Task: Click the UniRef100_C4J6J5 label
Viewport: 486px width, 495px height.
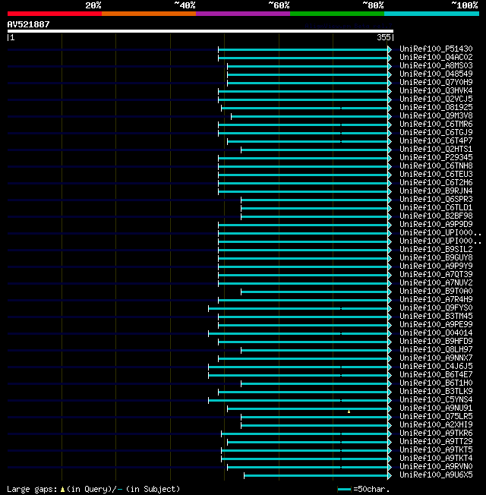Action: [x=436, y=366]
